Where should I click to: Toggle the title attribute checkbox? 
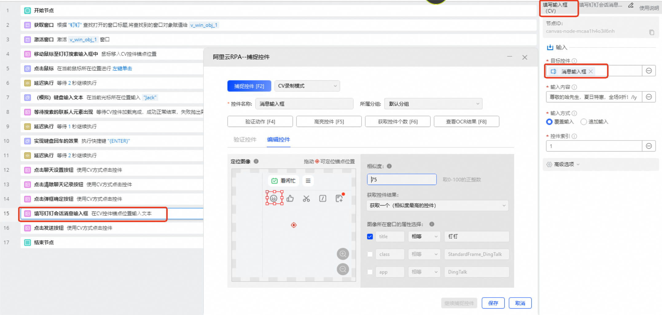coord(370,236)
